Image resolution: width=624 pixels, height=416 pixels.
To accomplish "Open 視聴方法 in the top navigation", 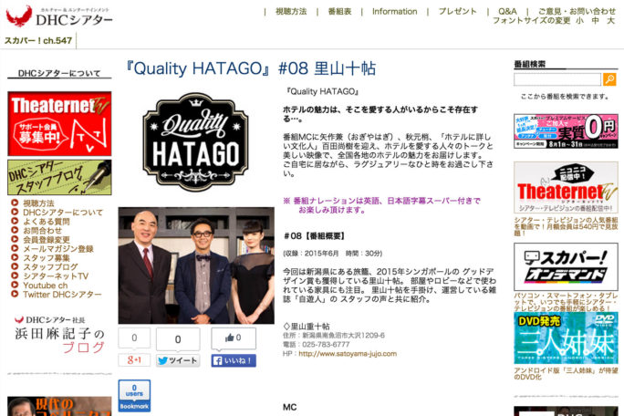I will click(x=291, y=12).
